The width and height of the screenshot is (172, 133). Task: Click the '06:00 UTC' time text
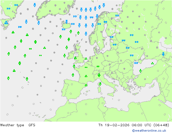[142, 125]
